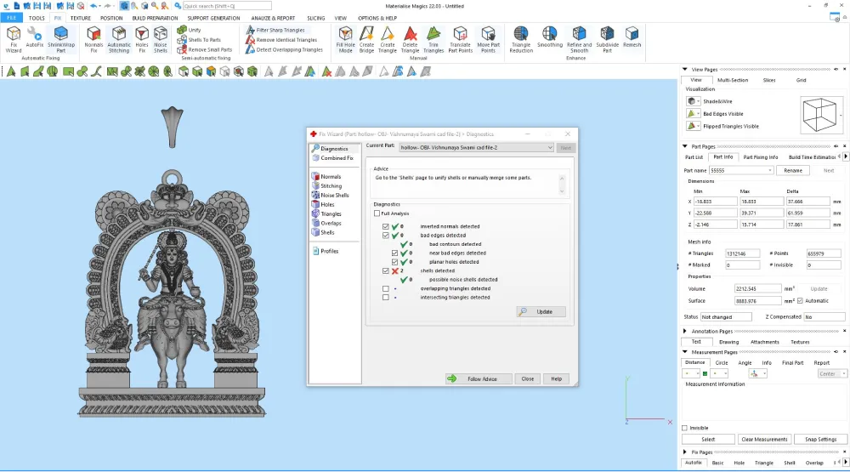Image resolution: width=850 pixels, height=472 pixels.
Task: Click the Update diagnostics button
Action: 541,312
